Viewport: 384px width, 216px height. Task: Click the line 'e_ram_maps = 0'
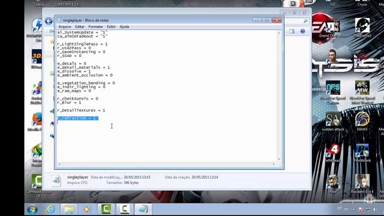[x=74, y=91]
